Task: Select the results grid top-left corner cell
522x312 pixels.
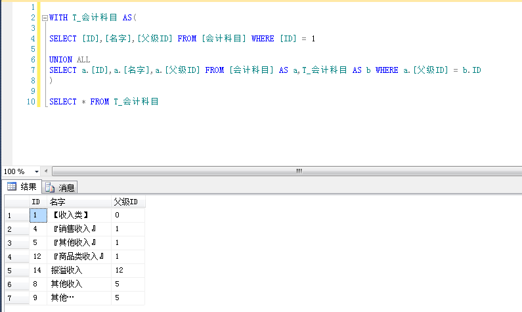Action: coord(17,202)
